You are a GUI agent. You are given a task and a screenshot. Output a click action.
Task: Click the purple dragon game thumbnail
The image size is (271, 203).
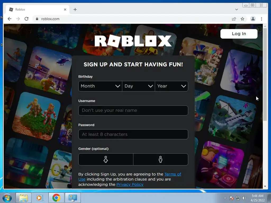[x=242, y=72]
